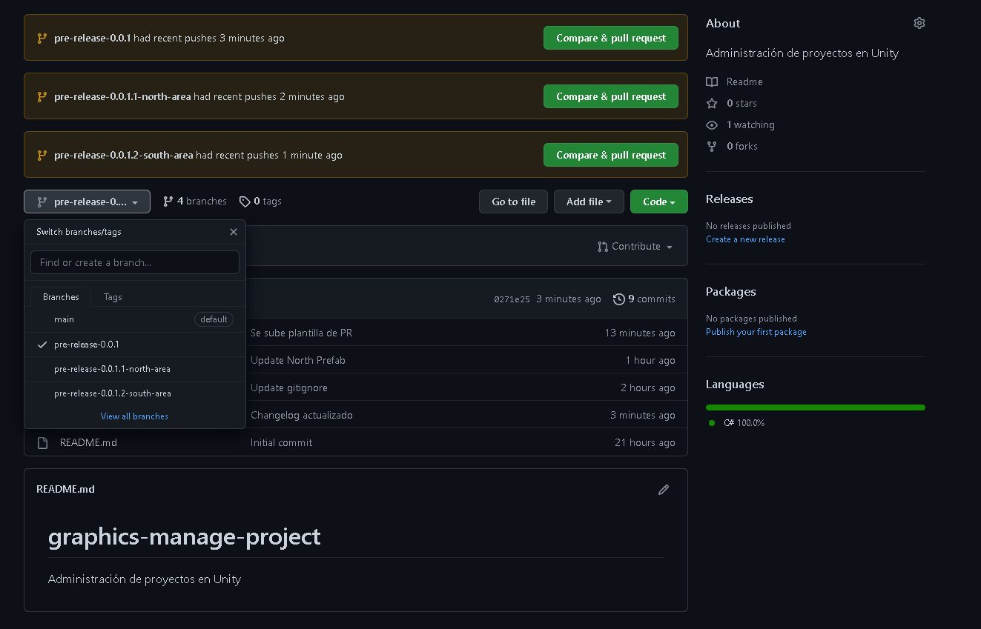Viewport: 981px width, 629px height.
Task: Click the pencil icon to edit README
Action: click(x=664, y=490)
